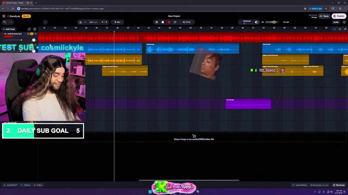Select the orange Higher Voice clip at bar 37
The width and height of the screenshot is (348, 195).
(x=125, y=71)
